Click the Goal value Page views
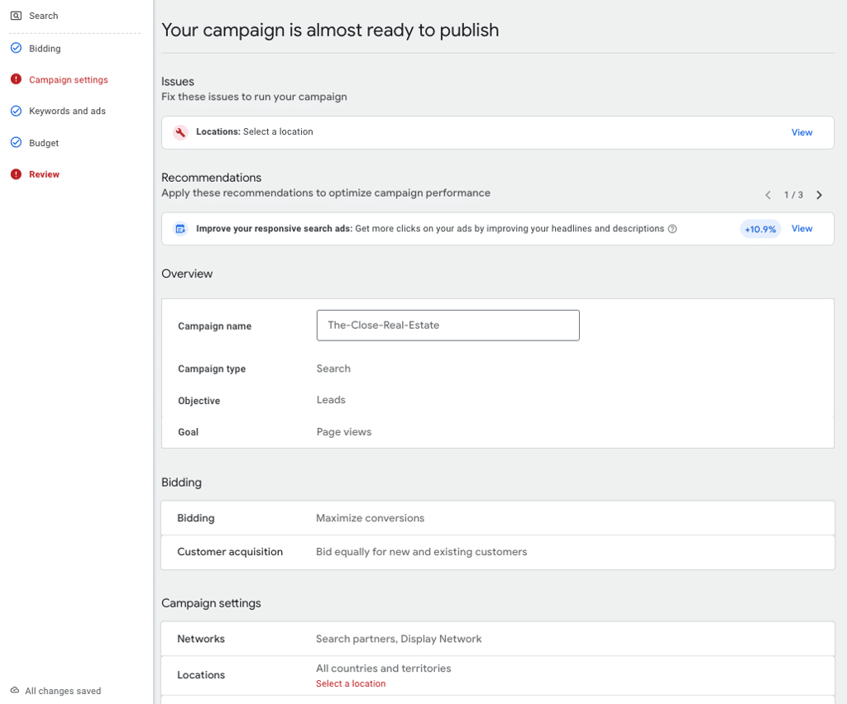 (344, 431)
